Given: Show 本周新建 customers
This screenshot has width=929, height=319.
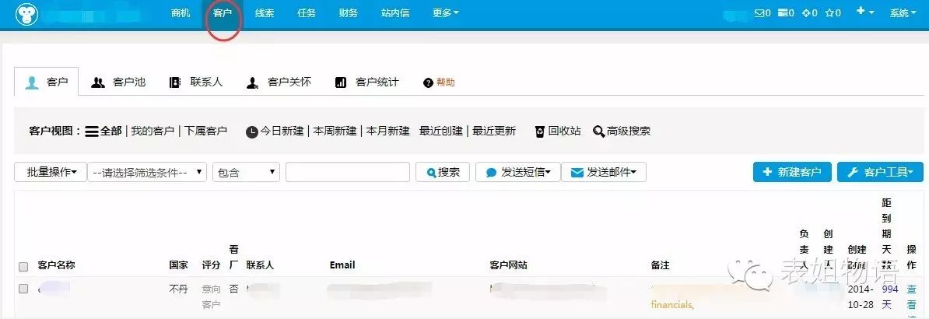Looking at the screenshot, I should click(x=335, y=131).
